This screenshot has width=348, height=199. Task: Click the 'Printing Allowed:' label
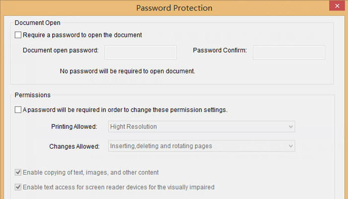(74, 127)
